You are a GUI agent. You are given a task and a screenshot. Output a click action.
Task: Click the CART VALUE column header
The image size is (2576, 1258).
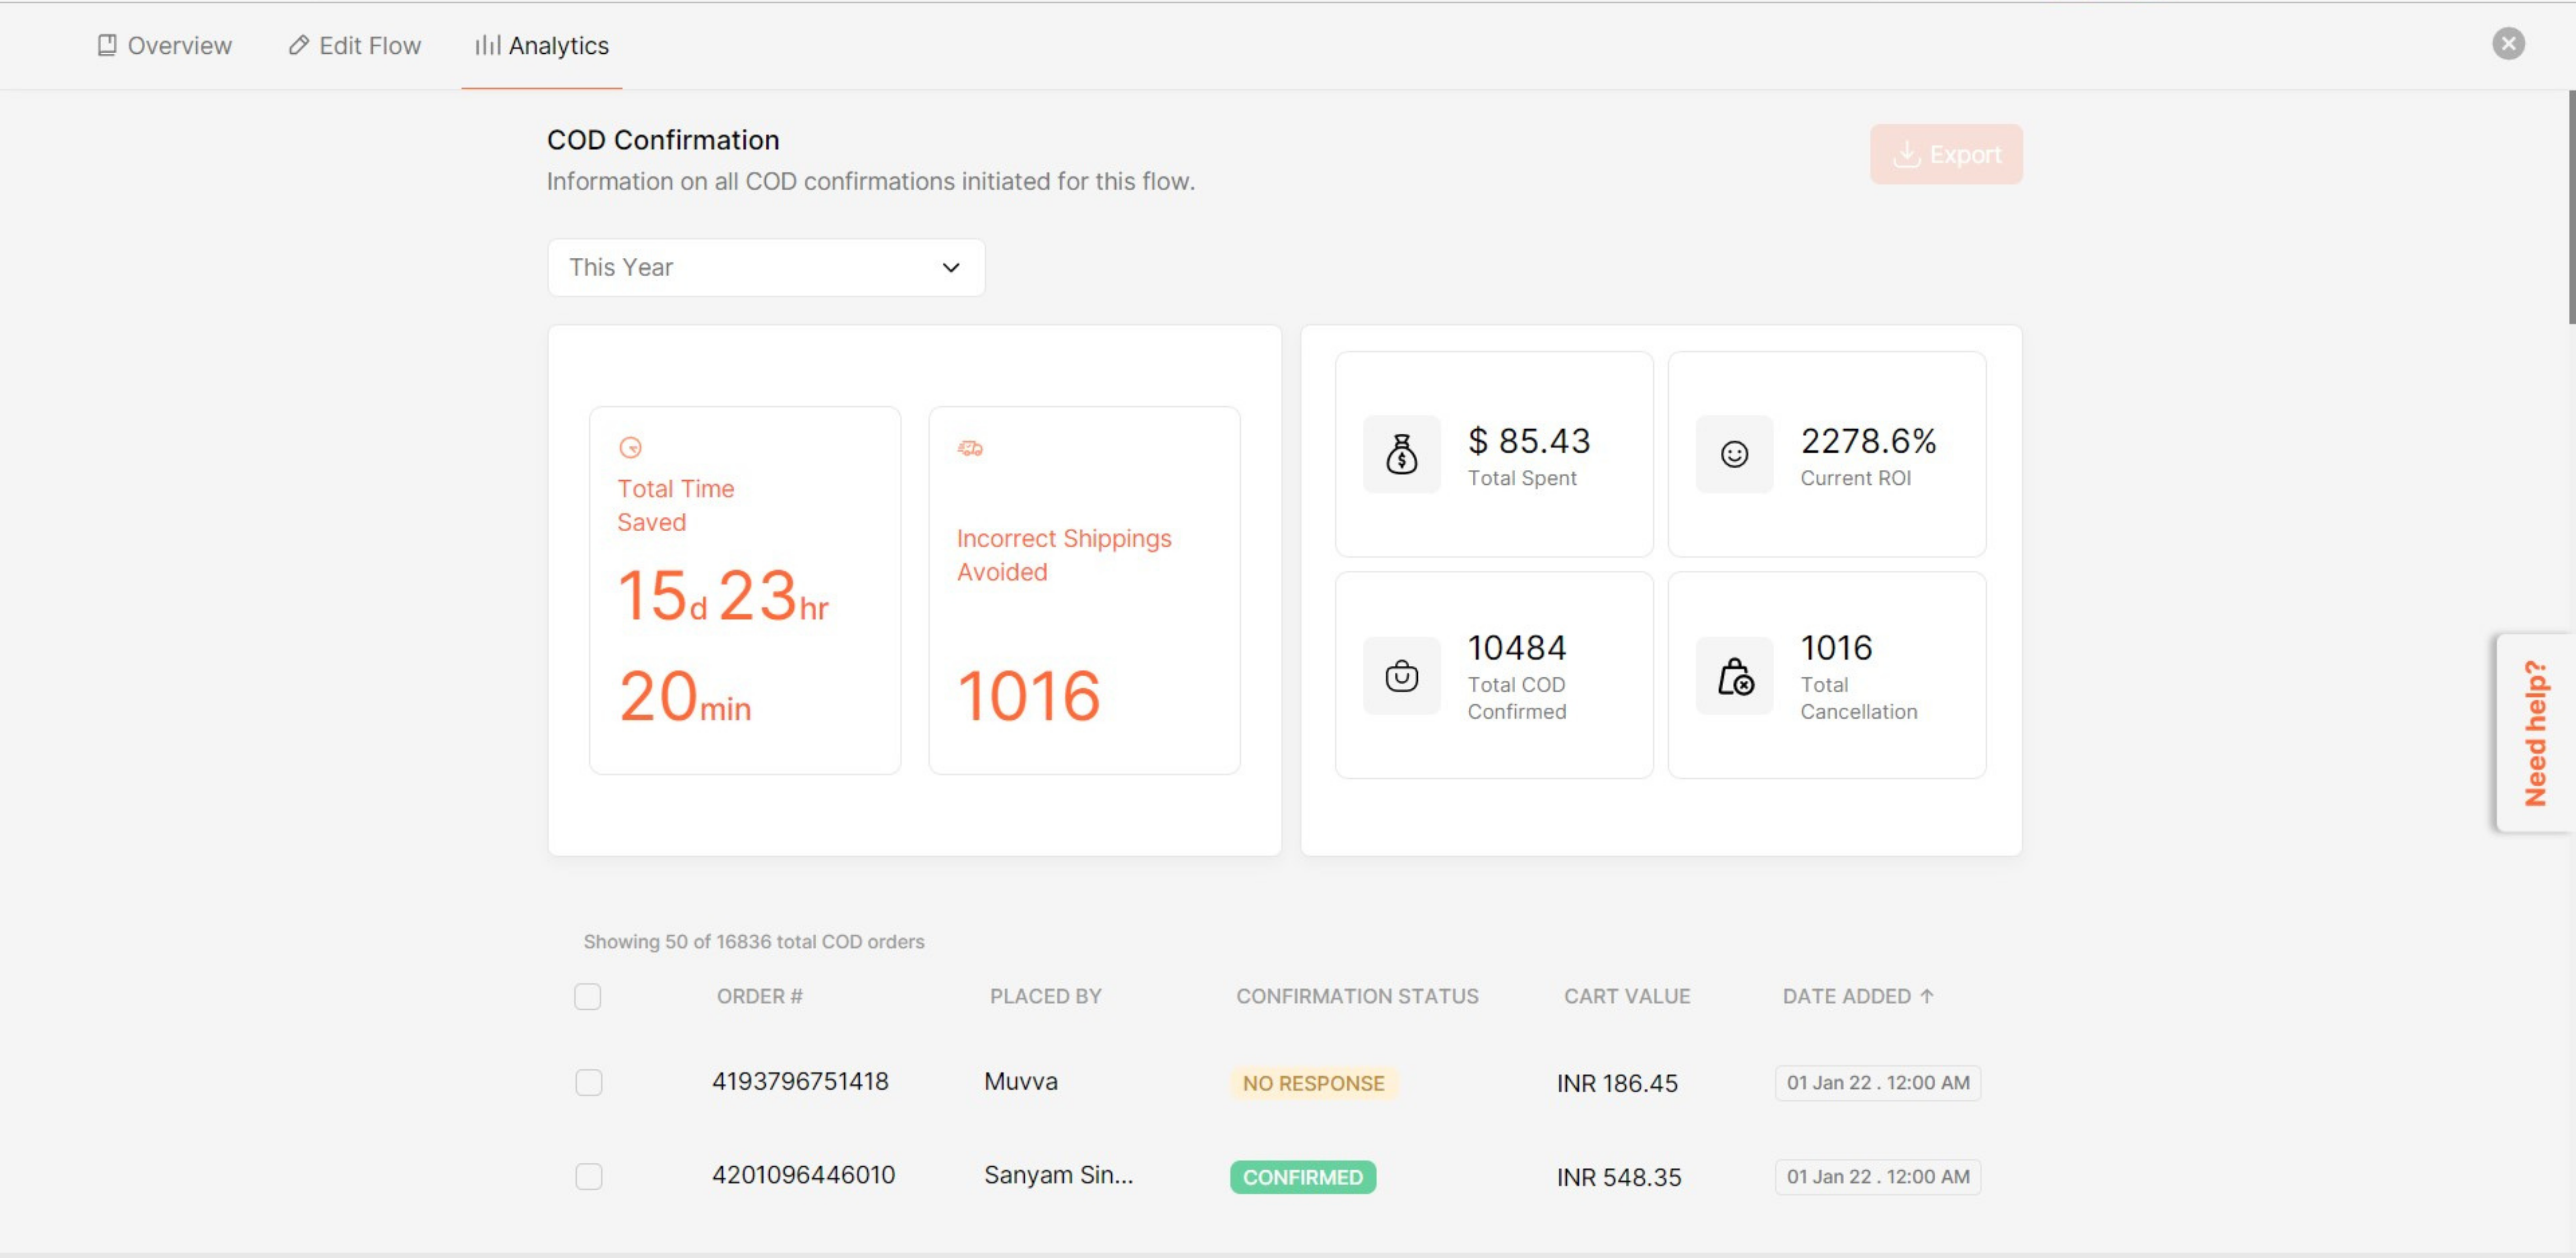(x=1627, y=996)
